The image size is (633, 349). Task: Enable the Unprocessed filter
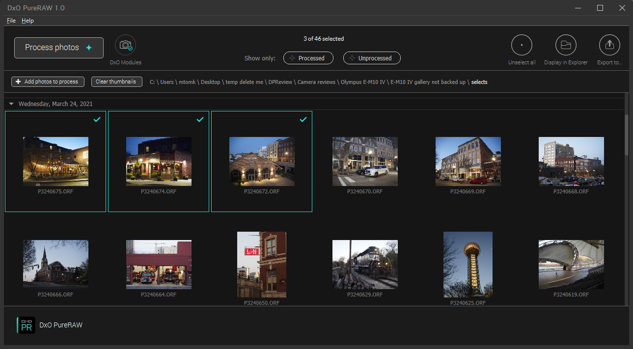pos(372,58)
